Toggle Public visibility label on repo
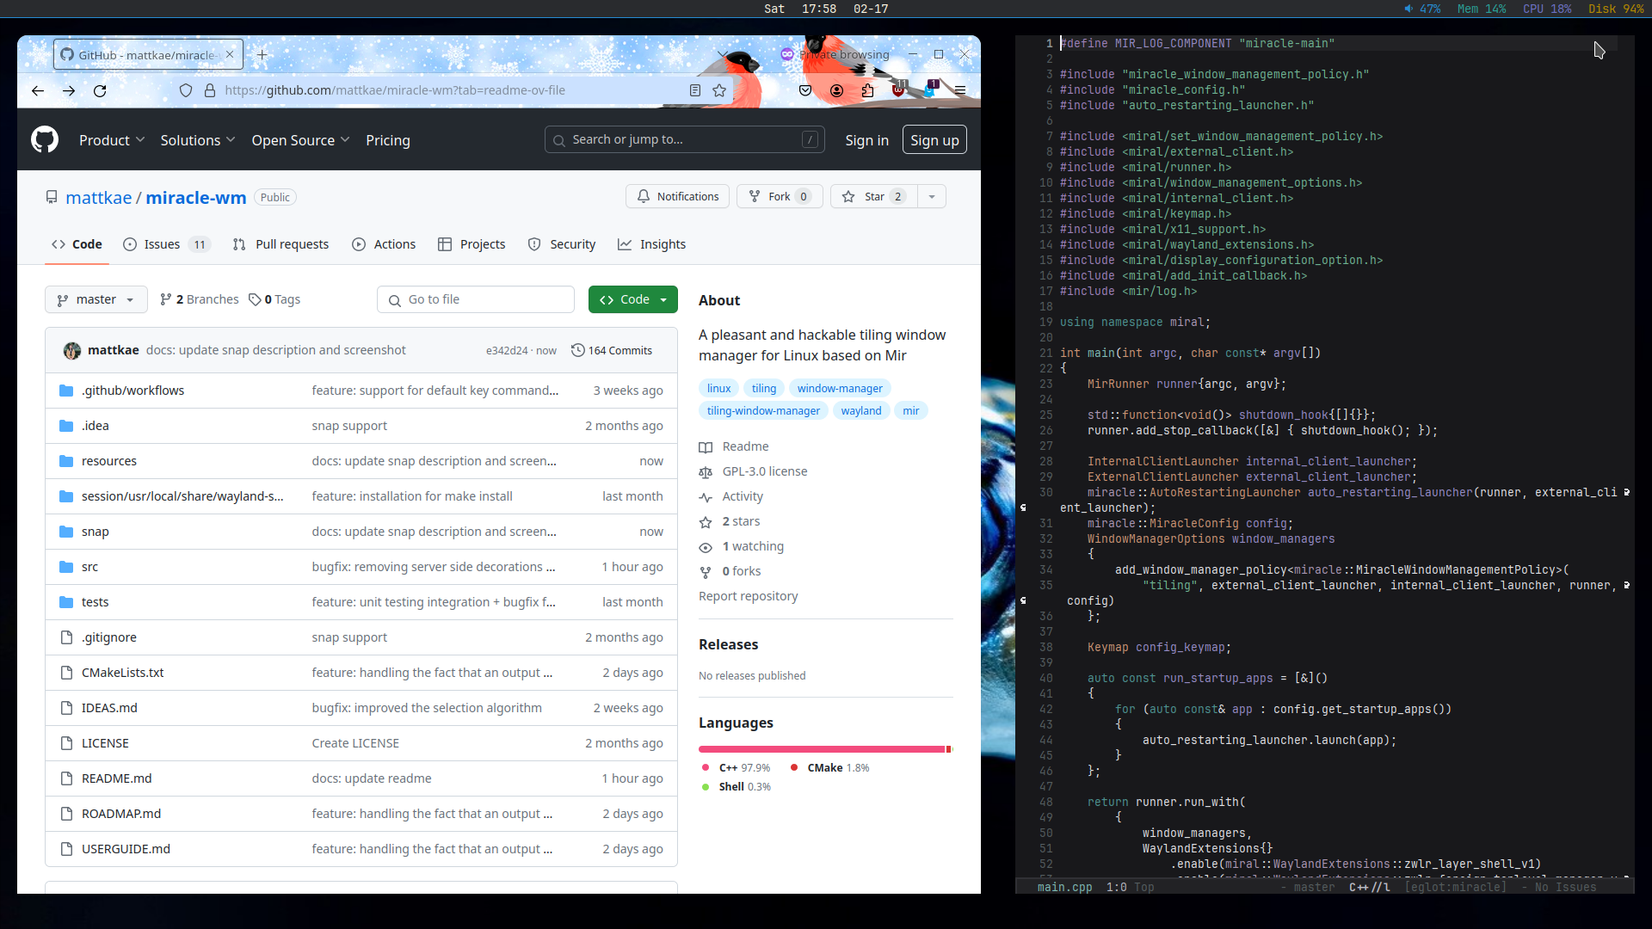Viewport: 1652px width, 929px height. pos(275,197)
